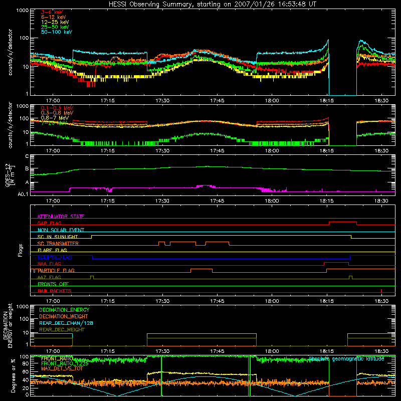401x401 pixels.
Task: Click the FRONT_RATIO_1225 legend entry
Action: pos(65,363)
